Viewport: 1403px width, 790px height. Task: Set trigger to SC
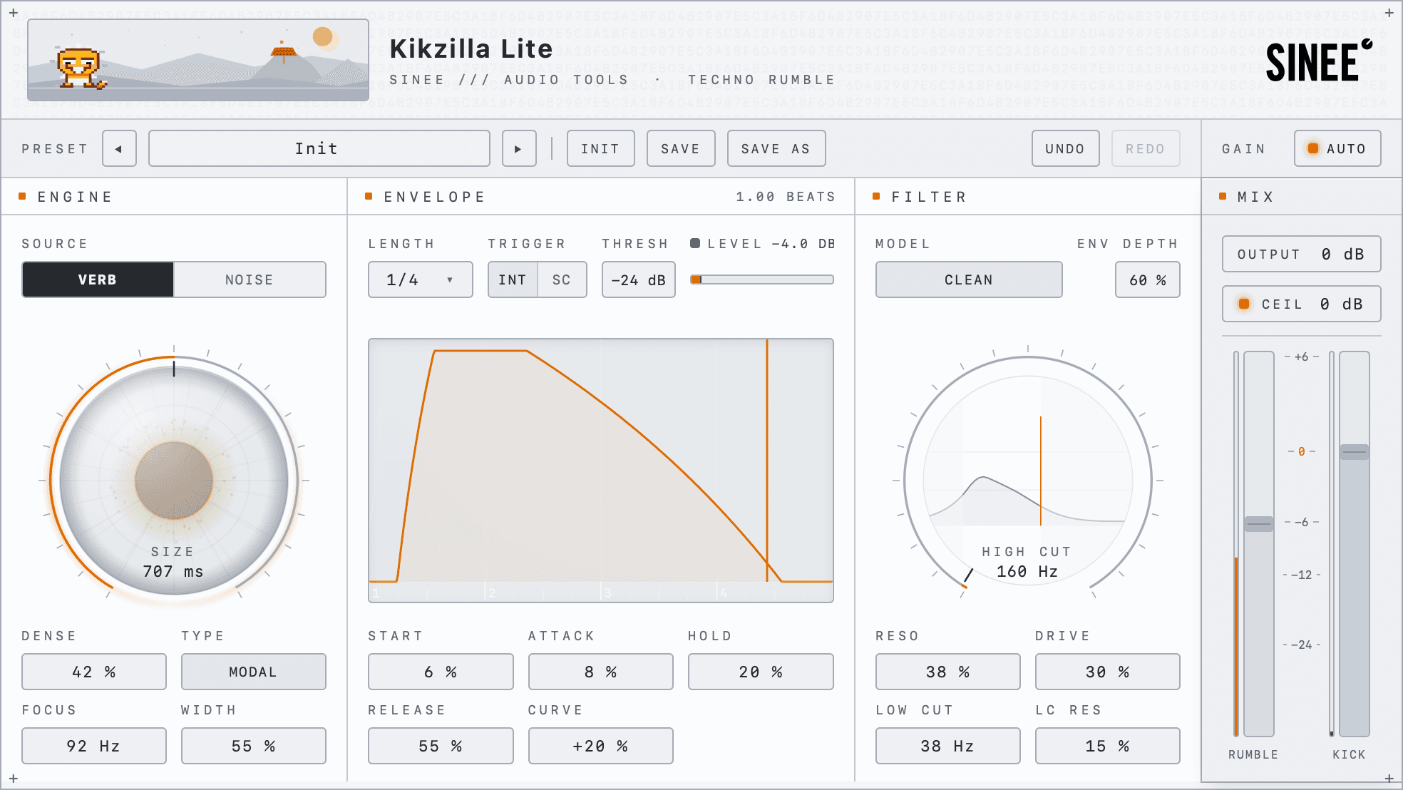(562, 279)
